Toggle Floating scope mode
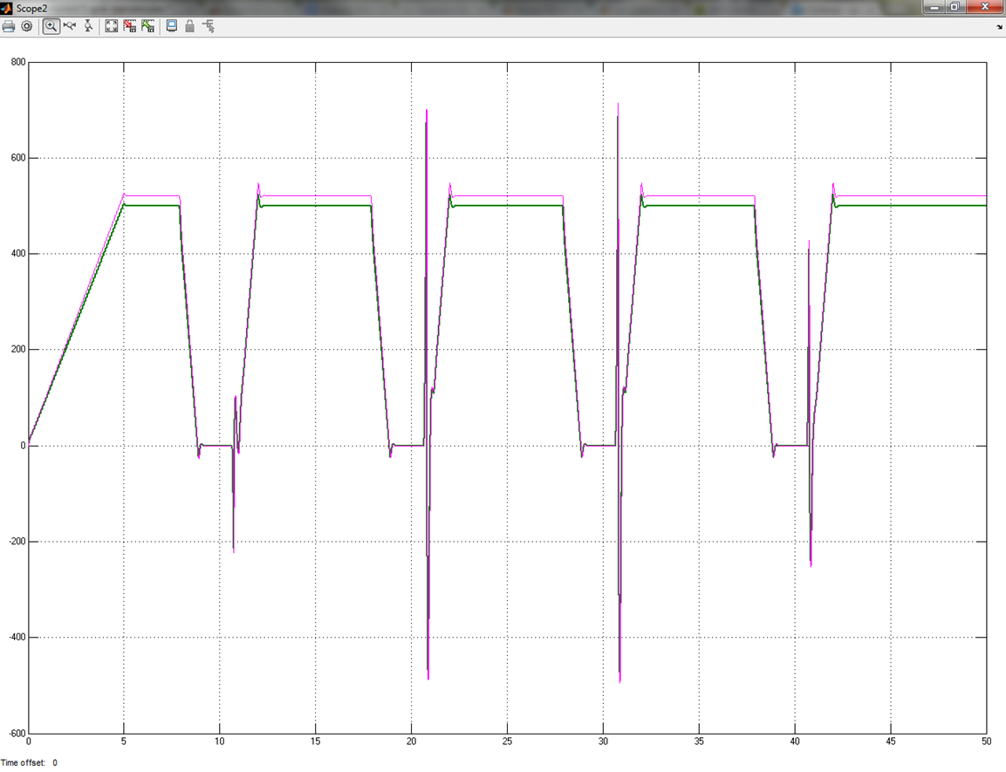 tap(172, 26)
